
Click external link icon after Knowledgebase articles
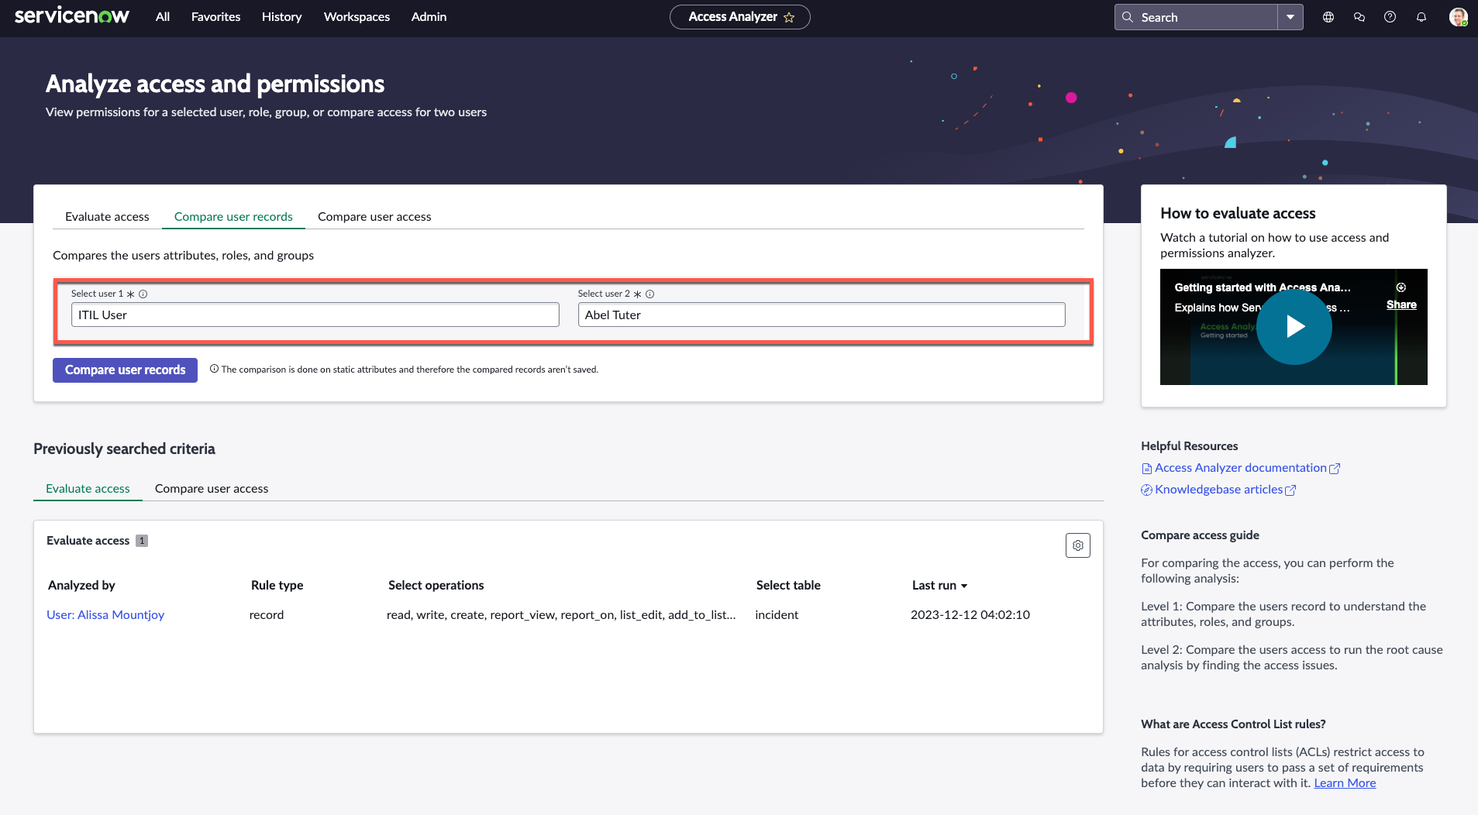pos(1290,490)
